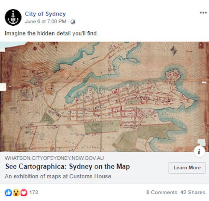Open the 42 Shares link
Viewport: 209px width, 201px height.
click(x=193, y=192)
